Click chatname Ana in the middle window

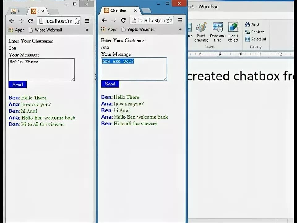pyautogui.click(x=105, y=47)
